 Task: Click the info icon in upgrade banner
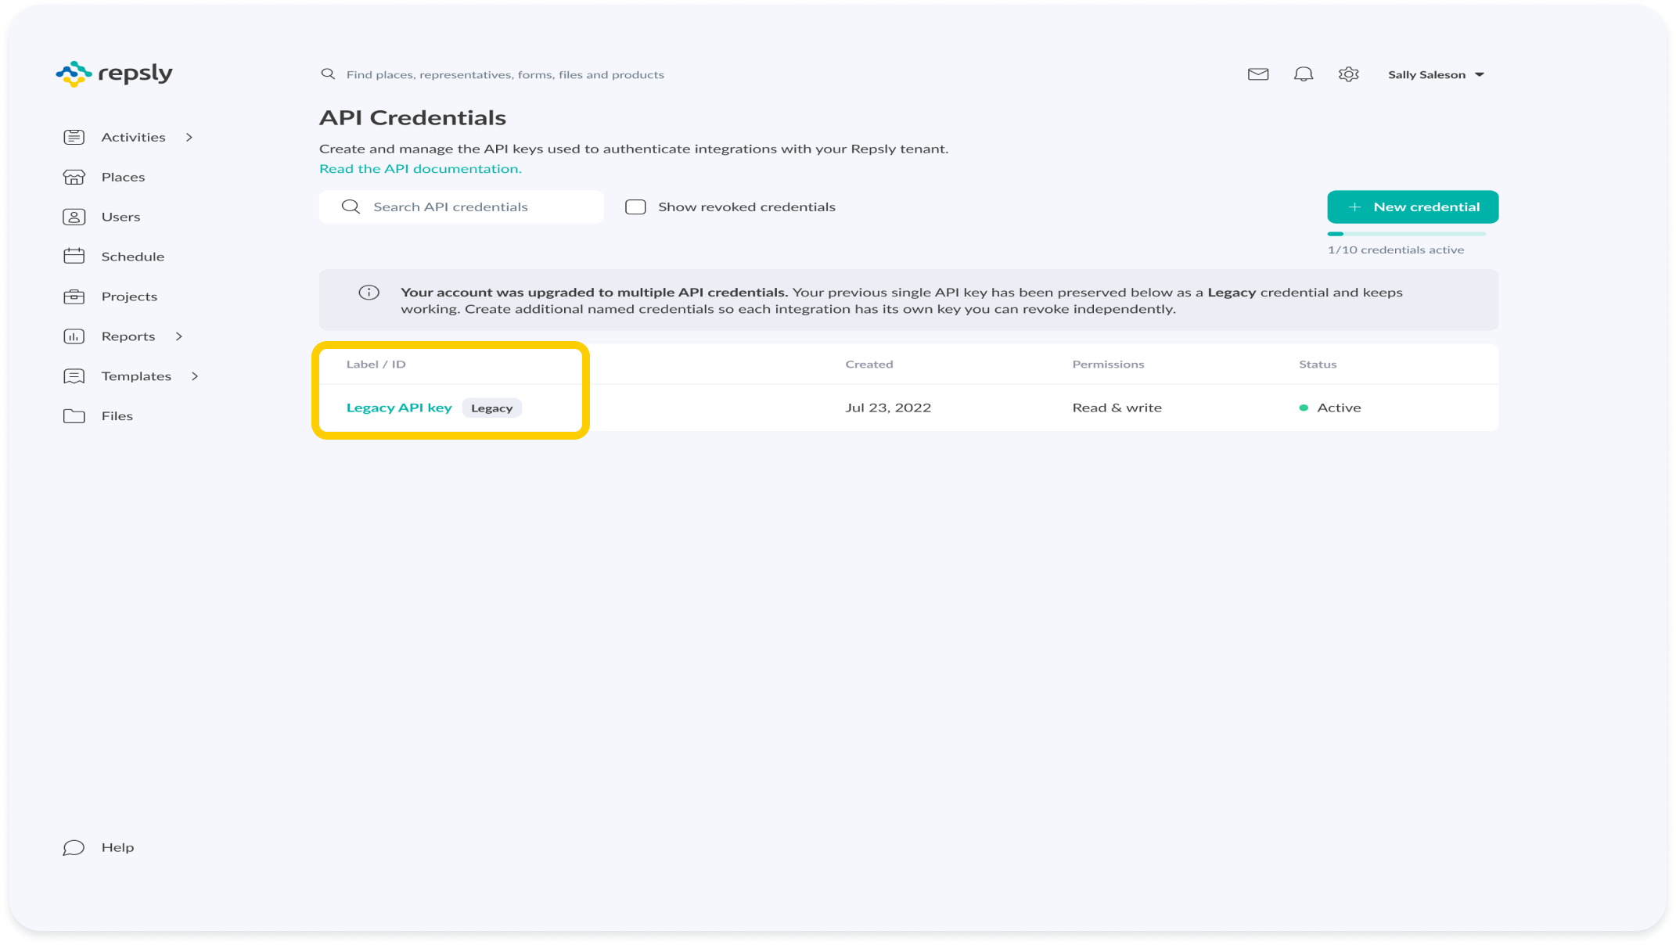pyautogui.click(x=369, y=293)
